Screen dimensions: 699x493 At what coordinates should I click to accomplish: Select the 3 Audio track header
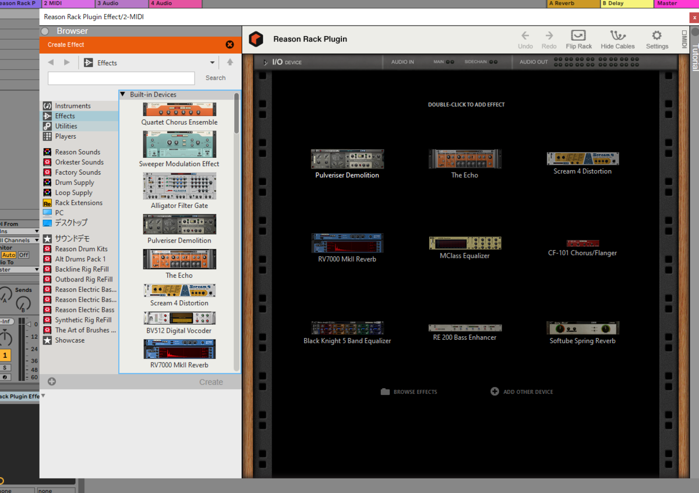tap(121, 3)
